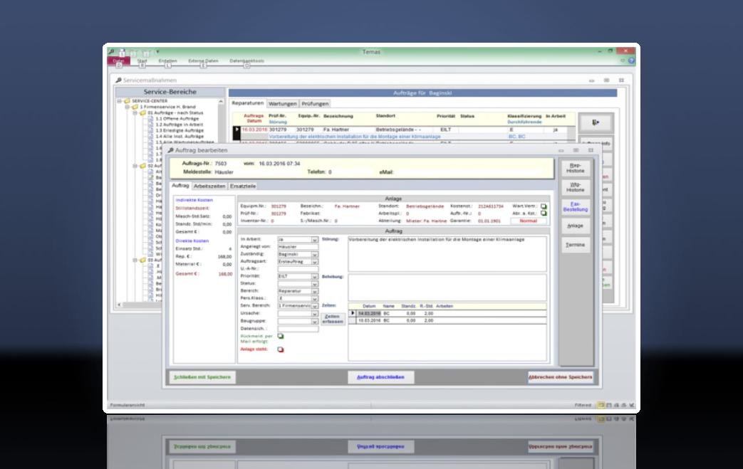Open the Priorität dropdown showing EILT

click(315, 276)
